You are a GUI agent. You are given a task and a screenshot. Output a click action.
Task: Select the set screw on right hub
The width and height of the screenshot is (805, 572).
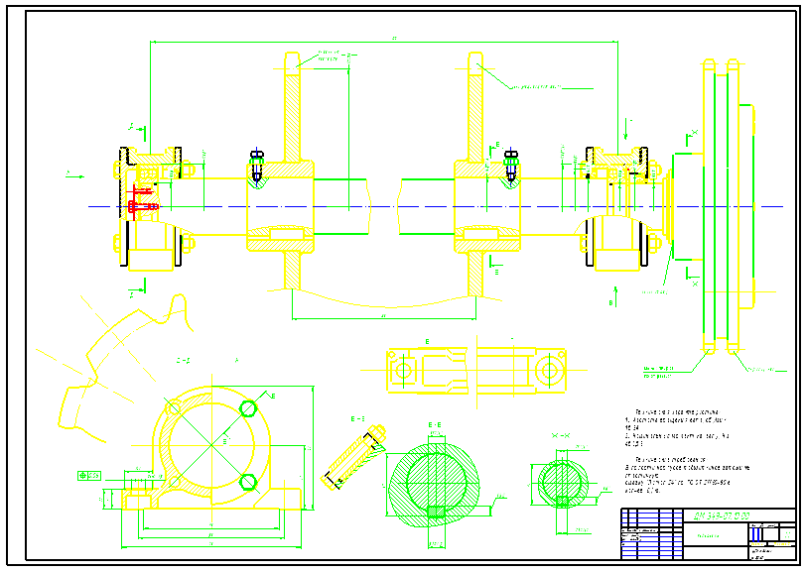tap(510, 165)
